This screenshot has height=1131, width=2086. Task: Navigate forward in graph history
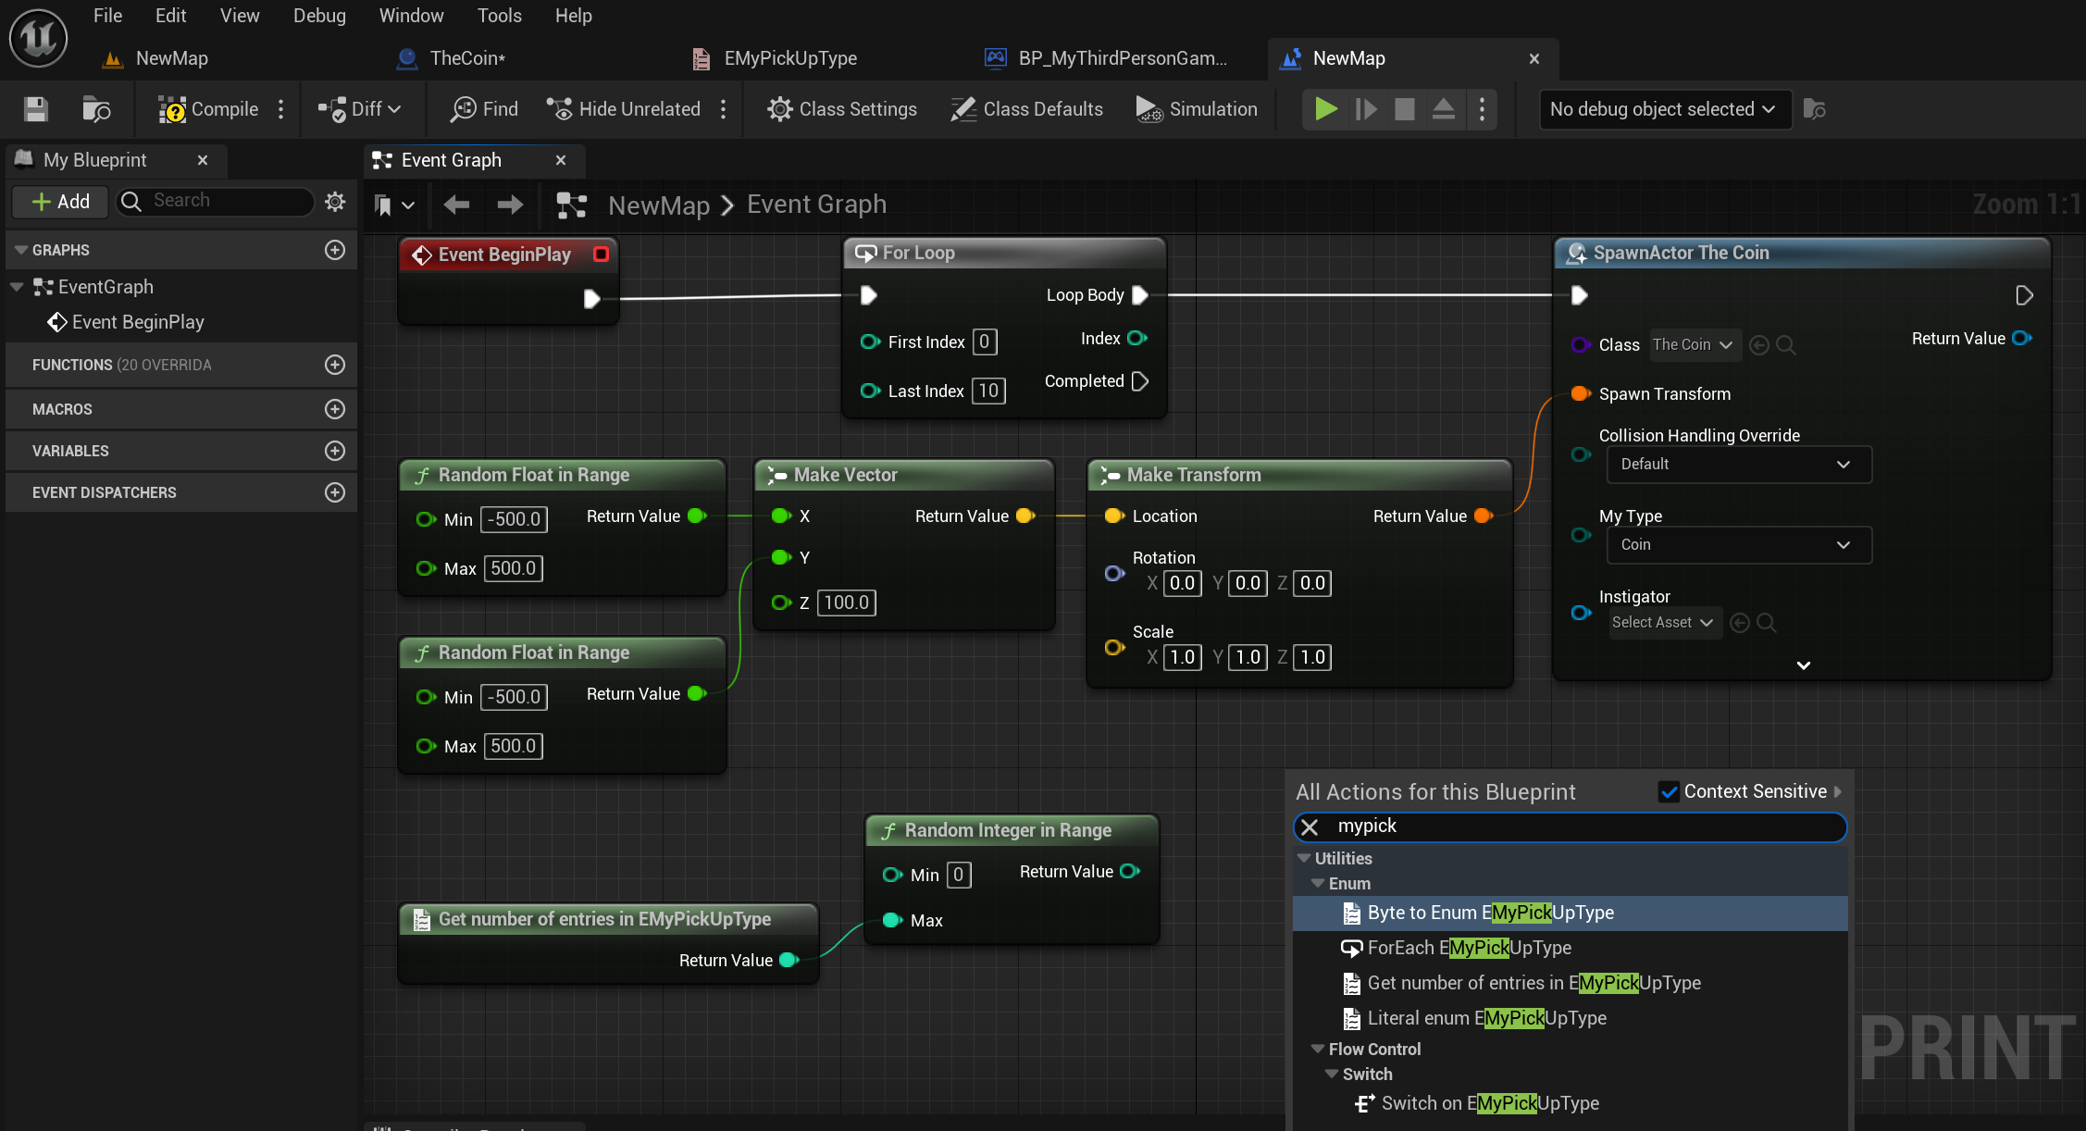coord(510,205)
